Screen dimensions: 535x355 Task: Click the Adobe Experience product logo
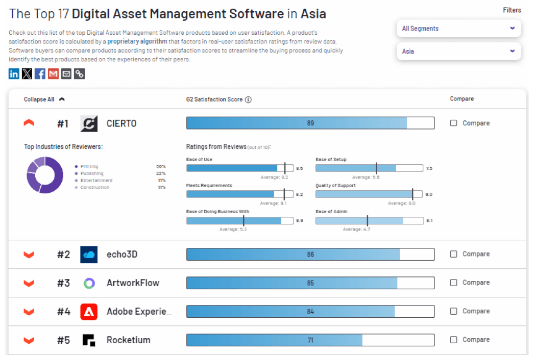[x=89, y=312]
